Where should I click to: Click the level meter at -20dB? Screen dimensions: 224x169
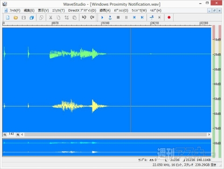[x=217, y=55]
